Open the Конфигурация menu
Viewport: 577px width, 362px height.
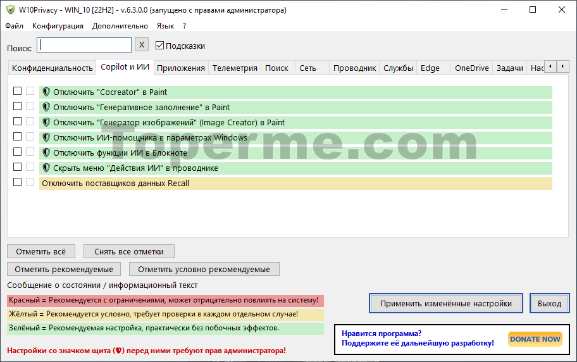pos(58,26)
